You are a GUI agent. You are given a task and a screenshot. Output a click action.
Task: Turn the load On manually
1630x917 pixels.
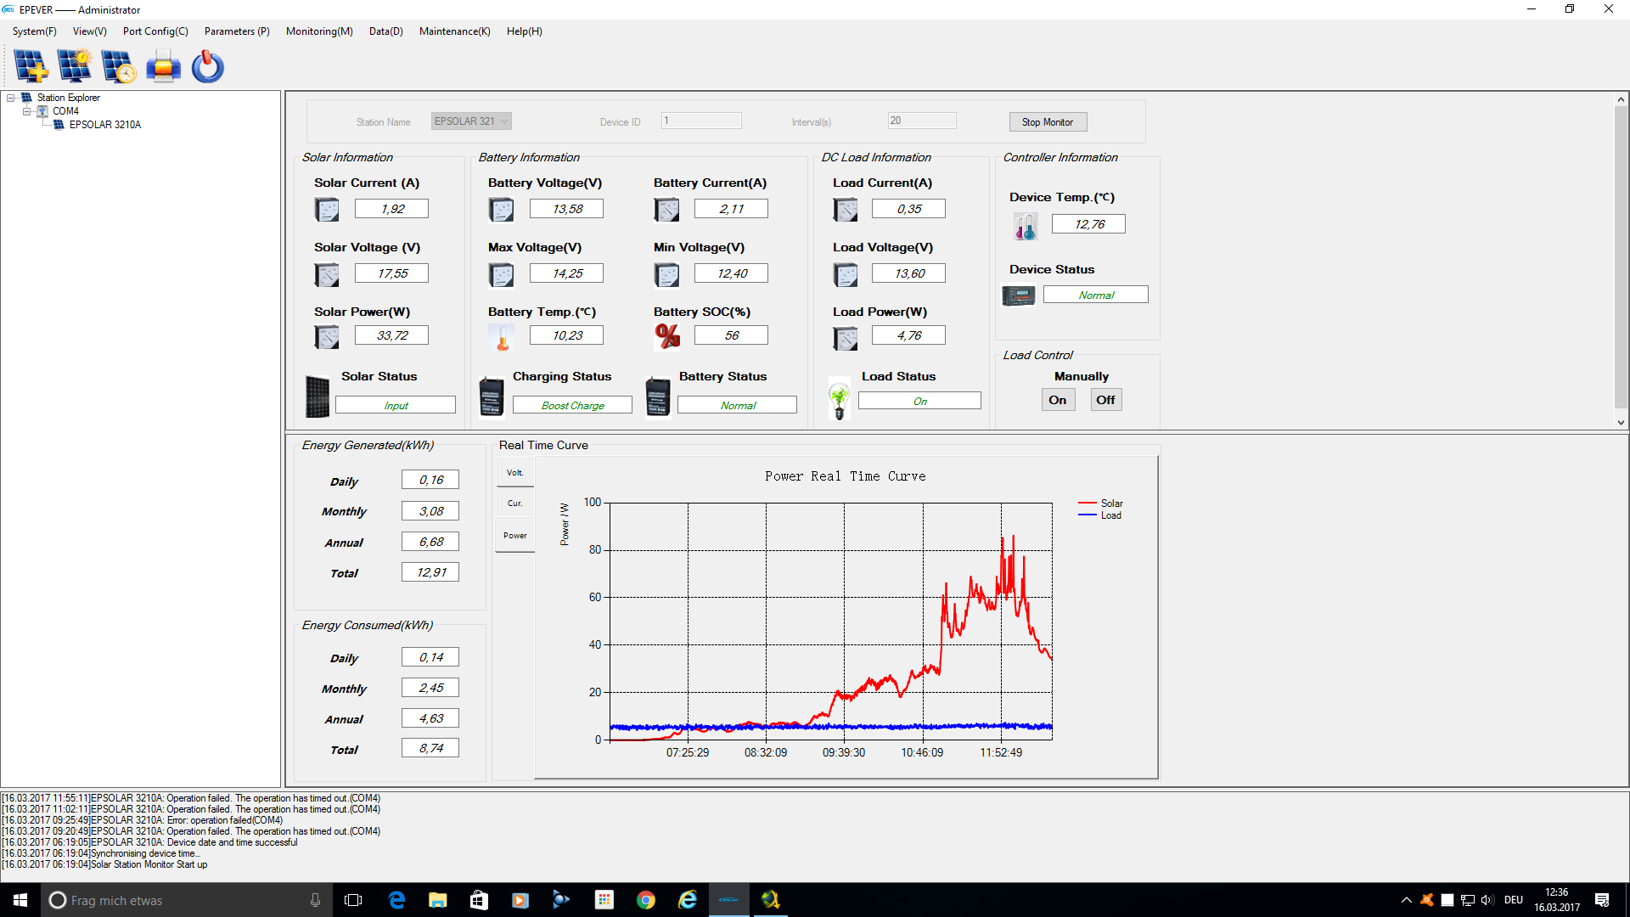(1058, 400)
